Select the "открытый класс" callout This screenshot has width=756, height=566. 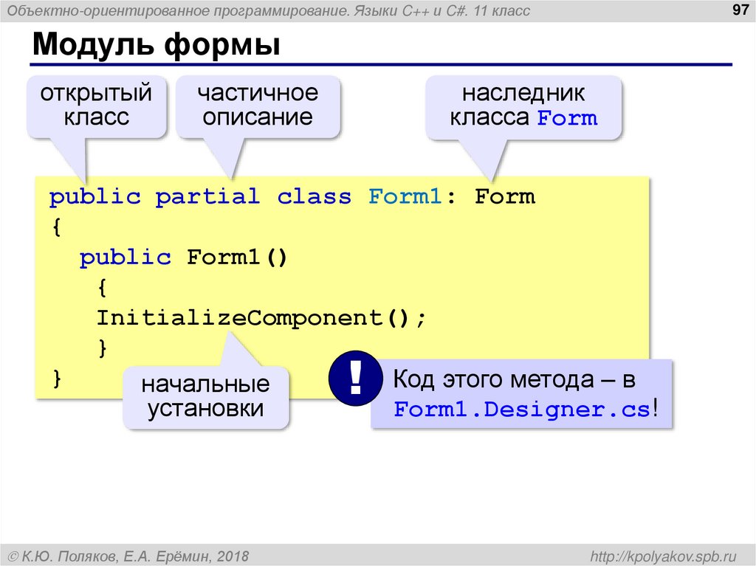tap(97, 107)
